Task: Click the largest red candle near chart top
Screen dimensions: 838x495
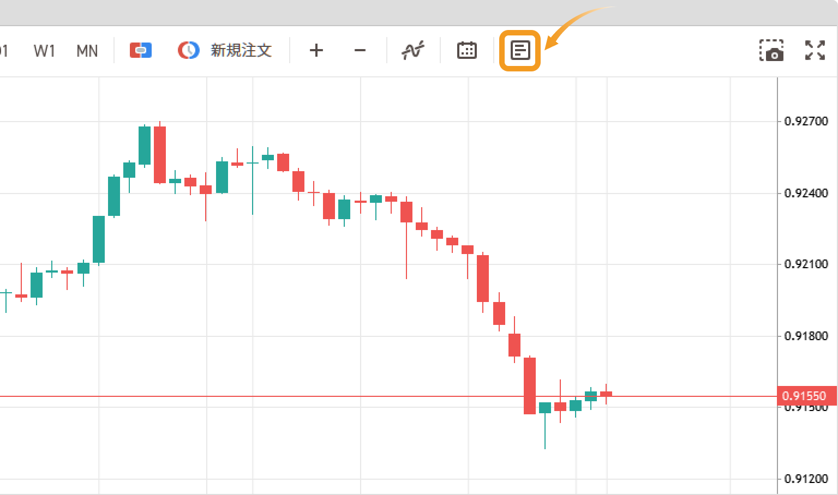Action: click(x=160, y=155)
